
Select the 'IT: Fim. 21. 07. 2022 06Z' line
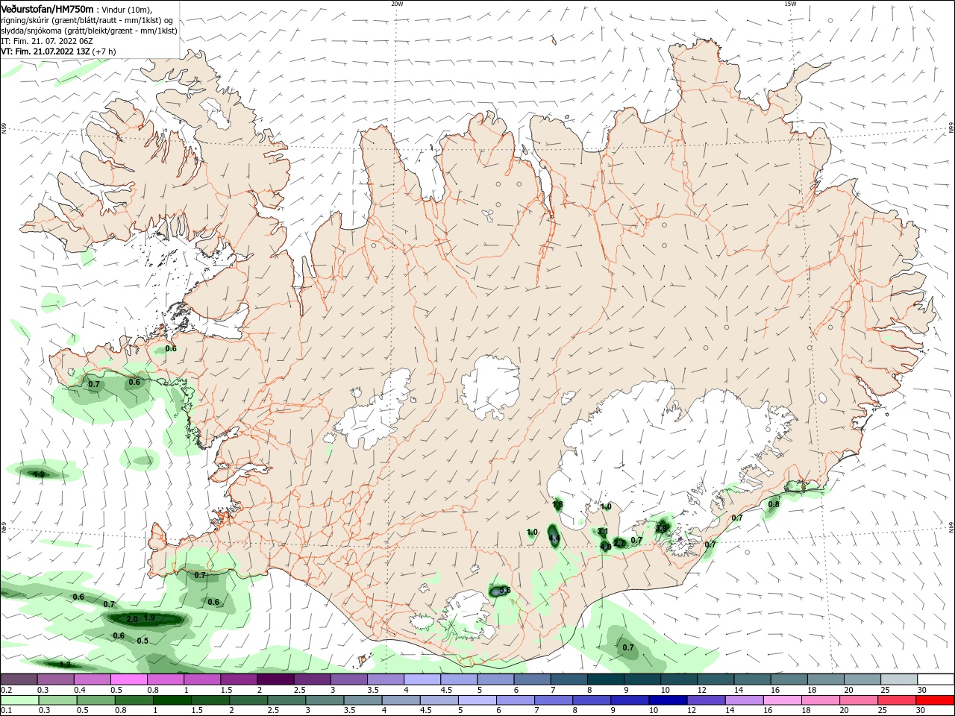point(47,41)
